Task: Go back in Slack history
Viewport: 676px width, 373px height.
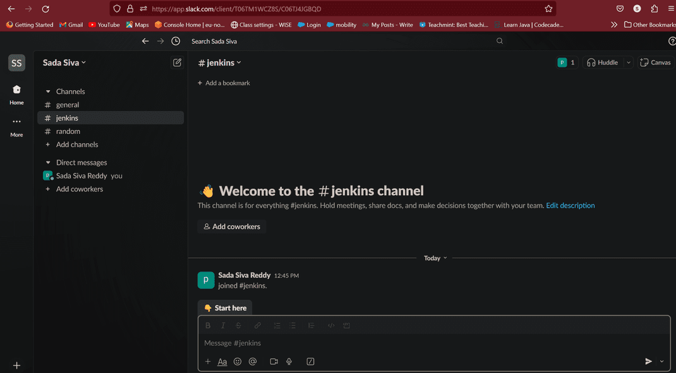Action: coord(145,41)
